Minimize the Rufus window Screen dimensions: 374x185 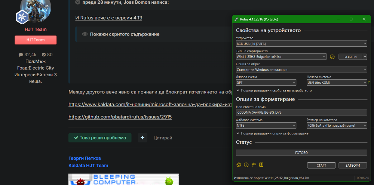(x=338, y=19)
